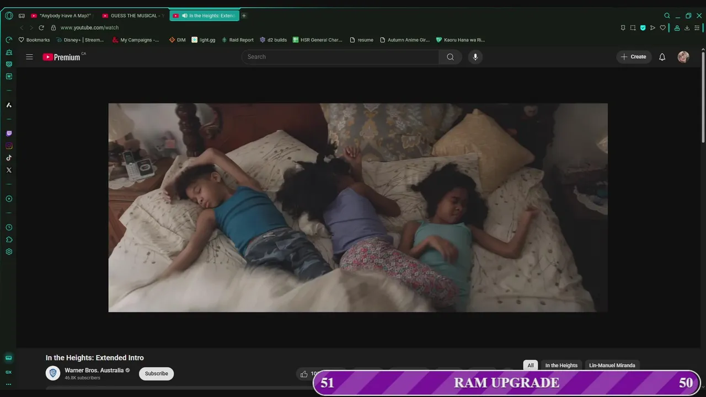This screenshot has width=706, height=397.
Task: Go to YouTube Premium home logo
Action: (62, 57)
